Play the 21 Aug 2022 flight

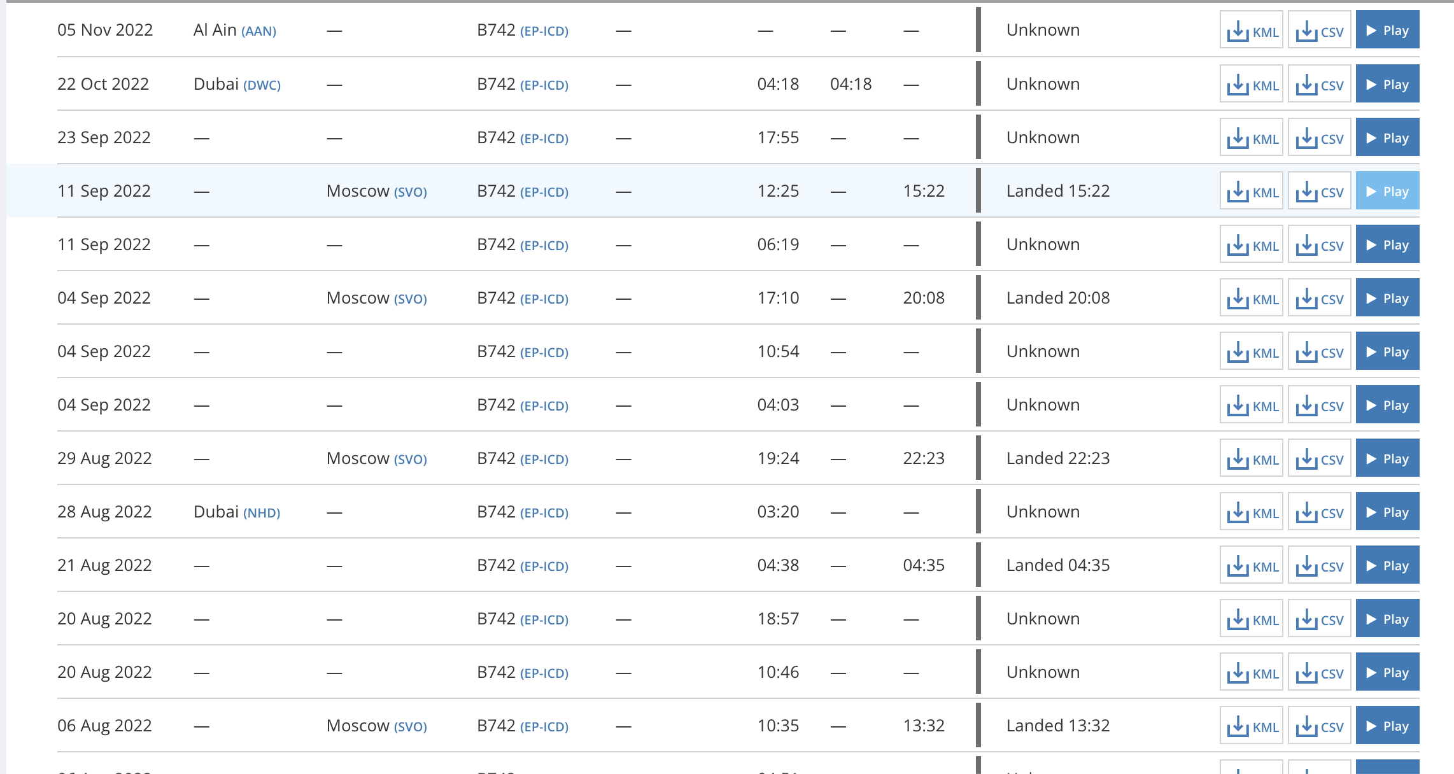pyautogui.click(x=1387, y=565)
